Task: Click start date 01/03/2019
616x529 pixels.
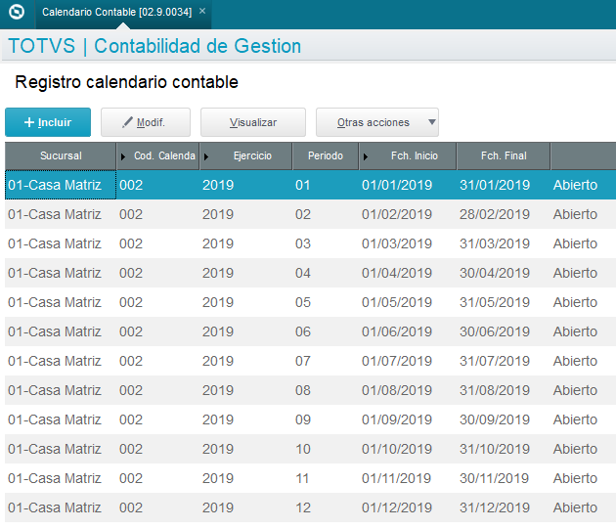Action: coord(397,243)
